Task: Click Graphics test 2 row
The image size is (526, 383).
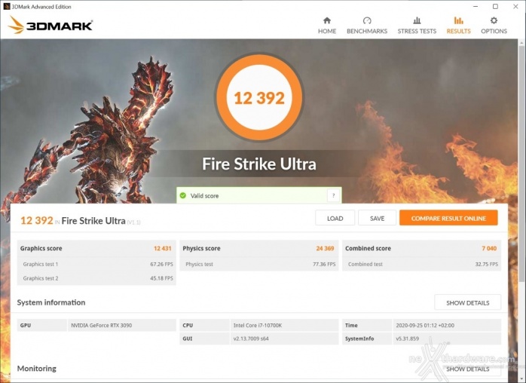Action: pos(96,278)
